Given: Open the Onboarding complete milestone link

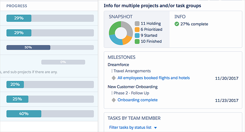Looking at the screenshot, I should 138,100.
